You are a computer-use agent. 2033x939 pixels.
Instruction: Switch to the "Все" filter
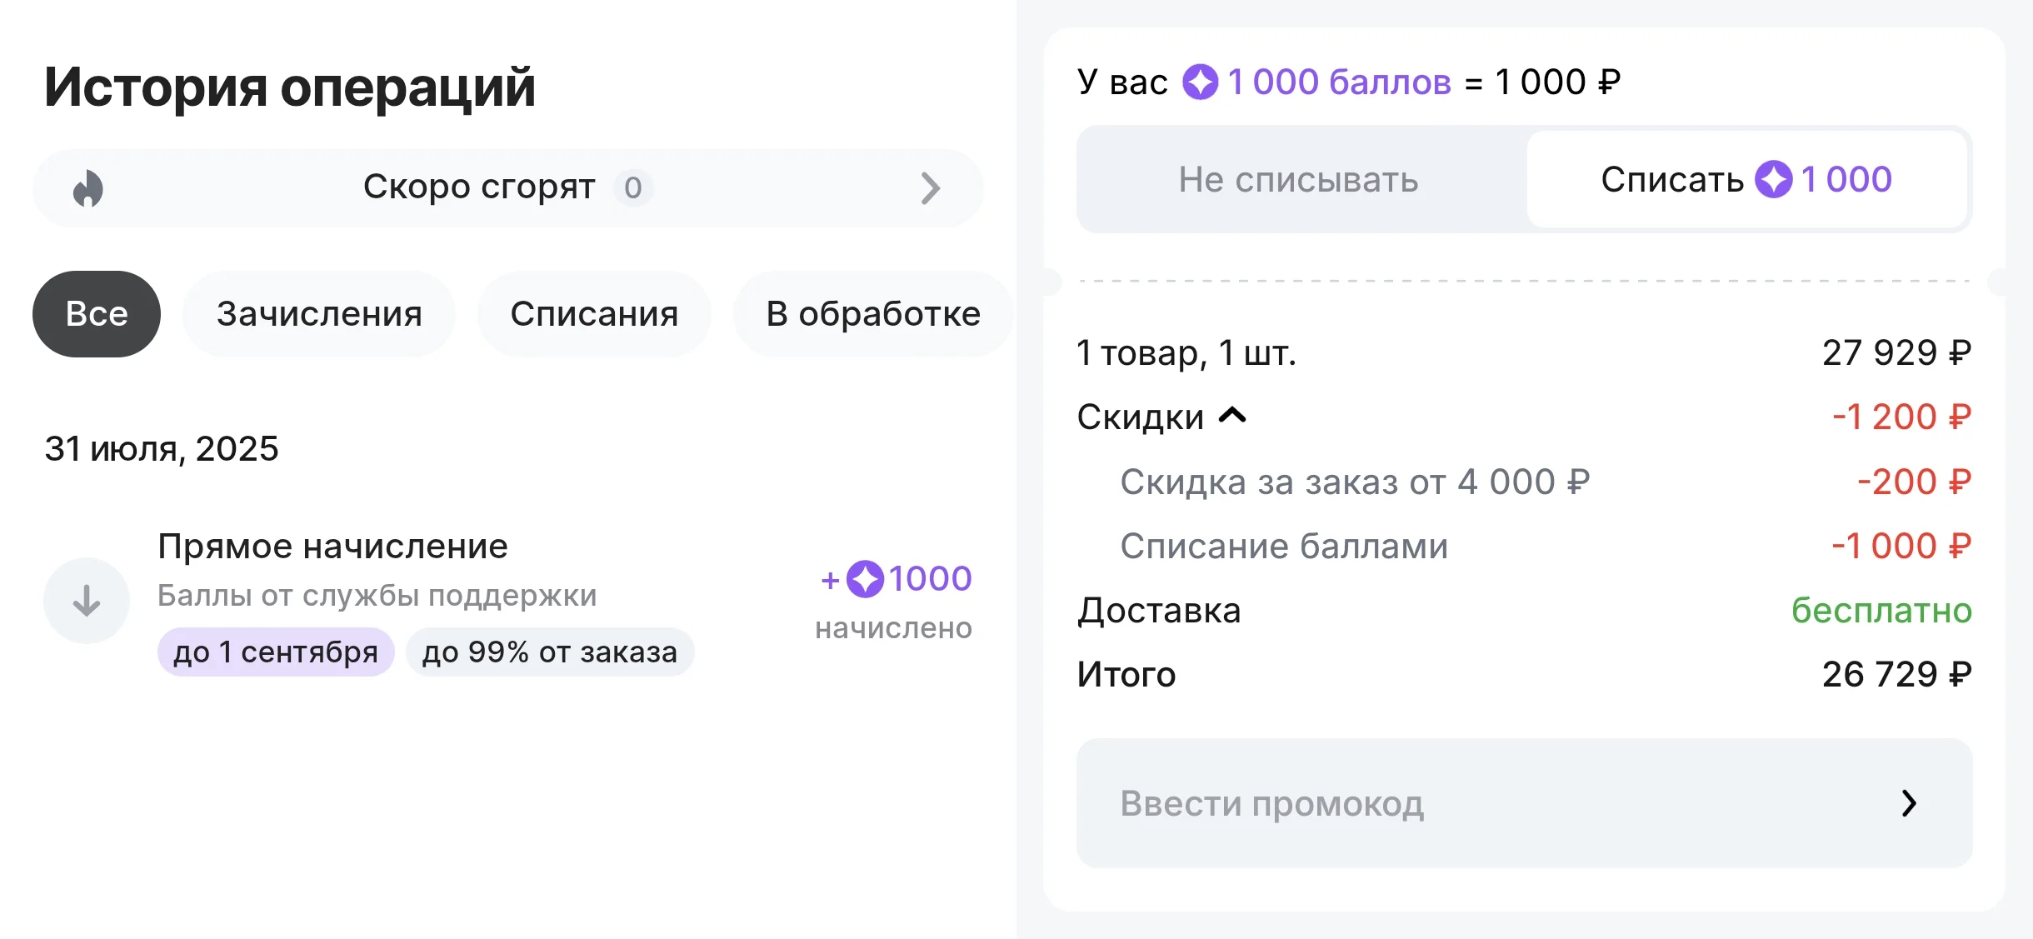coord(96,313)
